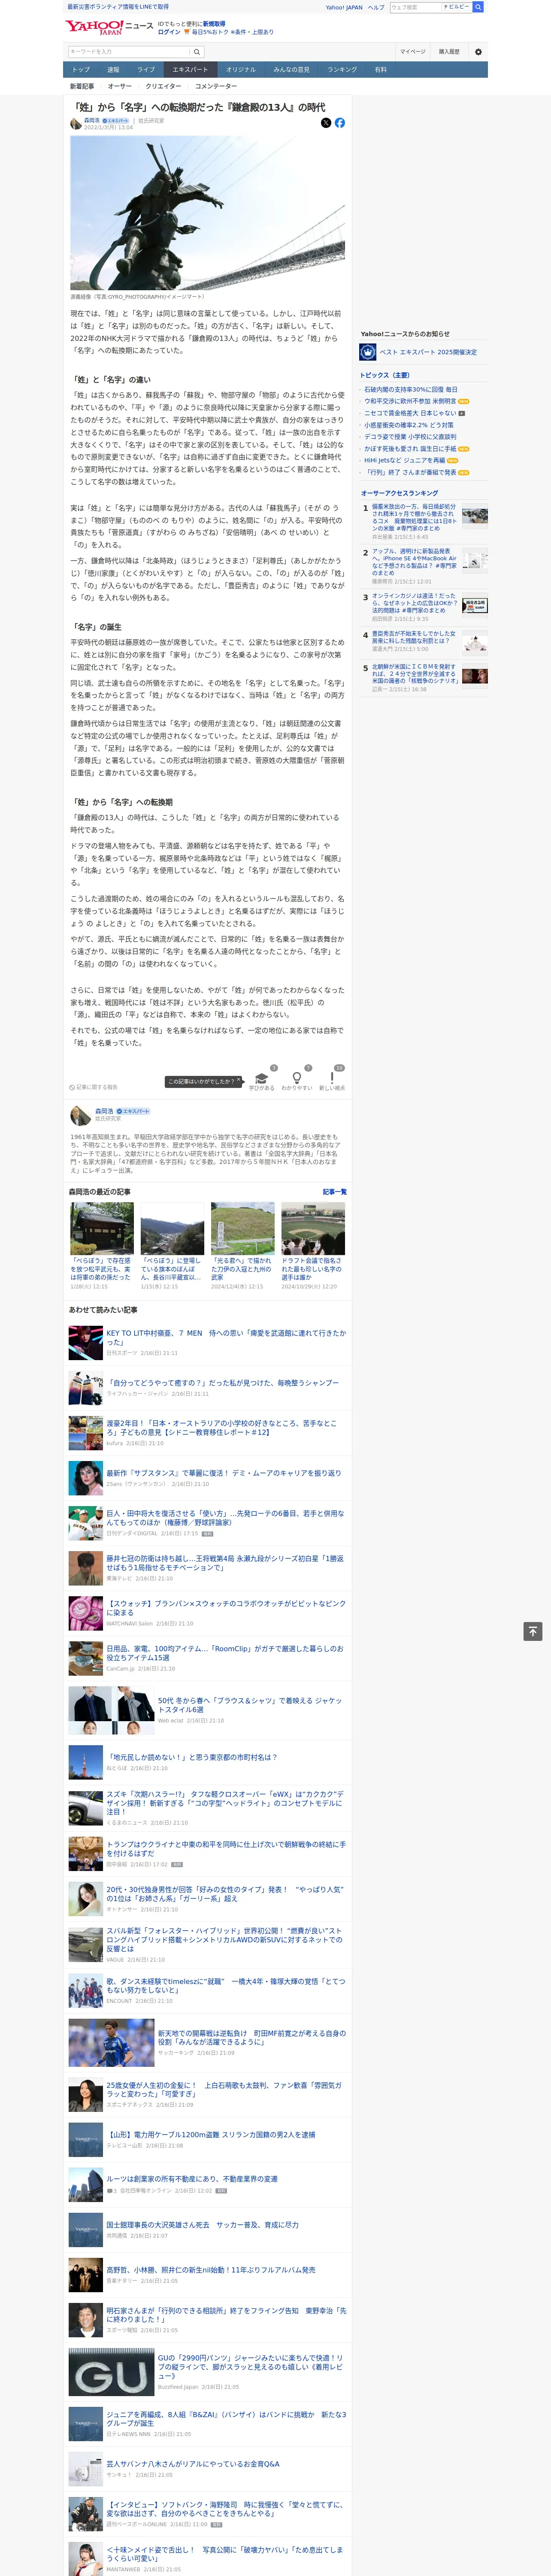Open ドラフト会議 recent article thumbnail
The height and width of the screenshot is (2576, 551).
point(313,1228)
